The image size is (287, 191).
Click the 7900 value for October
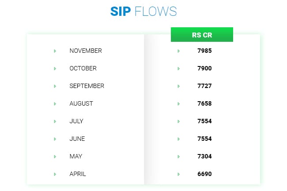(204, 69)
